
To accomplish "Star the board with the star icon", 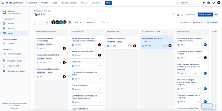I will click(178, 14).
